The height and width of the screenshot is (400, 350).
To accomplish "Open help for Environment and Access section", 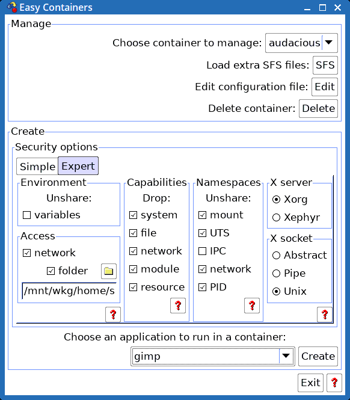I will (x=113, y=314).
